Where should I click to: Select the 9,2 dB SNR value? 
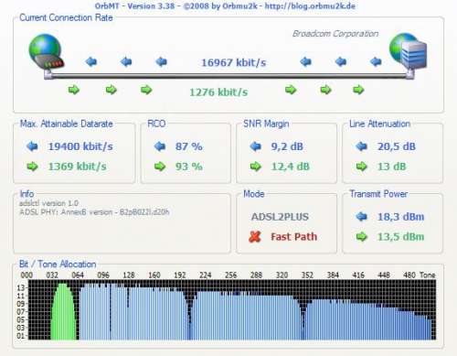[287, 146]
